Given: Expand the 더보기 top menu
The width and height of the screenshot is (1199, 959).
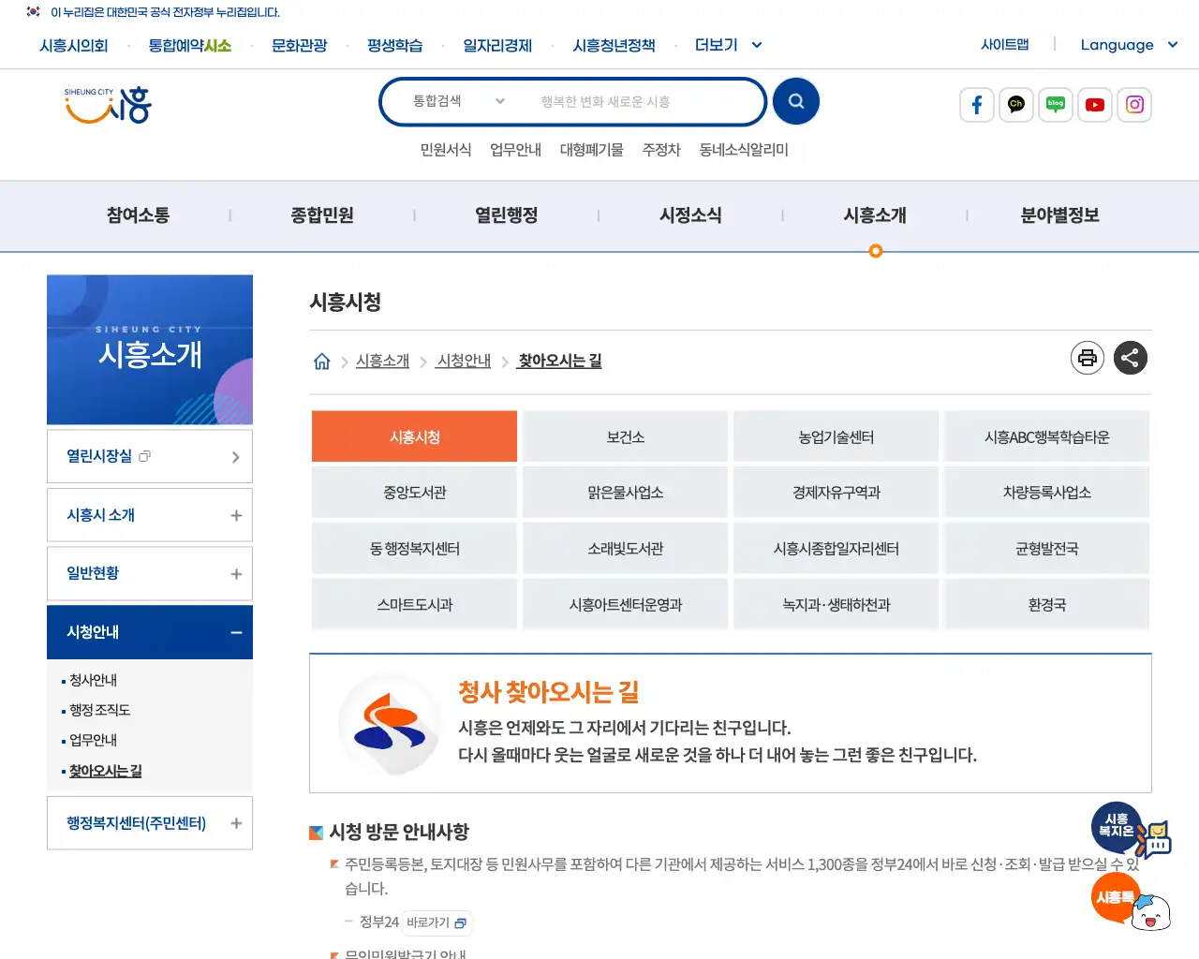Looking at the screenshot, I should [729, 45].
